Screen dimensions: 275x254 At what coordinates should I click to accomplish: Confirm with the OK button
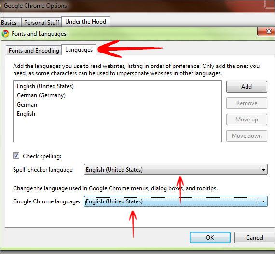click(x=210, y=238)
